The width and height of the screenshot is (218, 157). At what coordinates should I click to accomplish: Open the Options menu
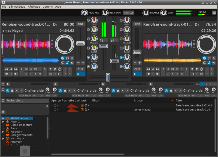(48, 7)
